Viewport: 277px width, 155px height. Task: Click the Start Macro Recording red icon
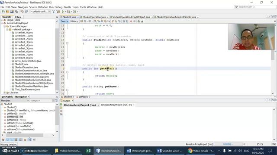[x=131, y=21]
